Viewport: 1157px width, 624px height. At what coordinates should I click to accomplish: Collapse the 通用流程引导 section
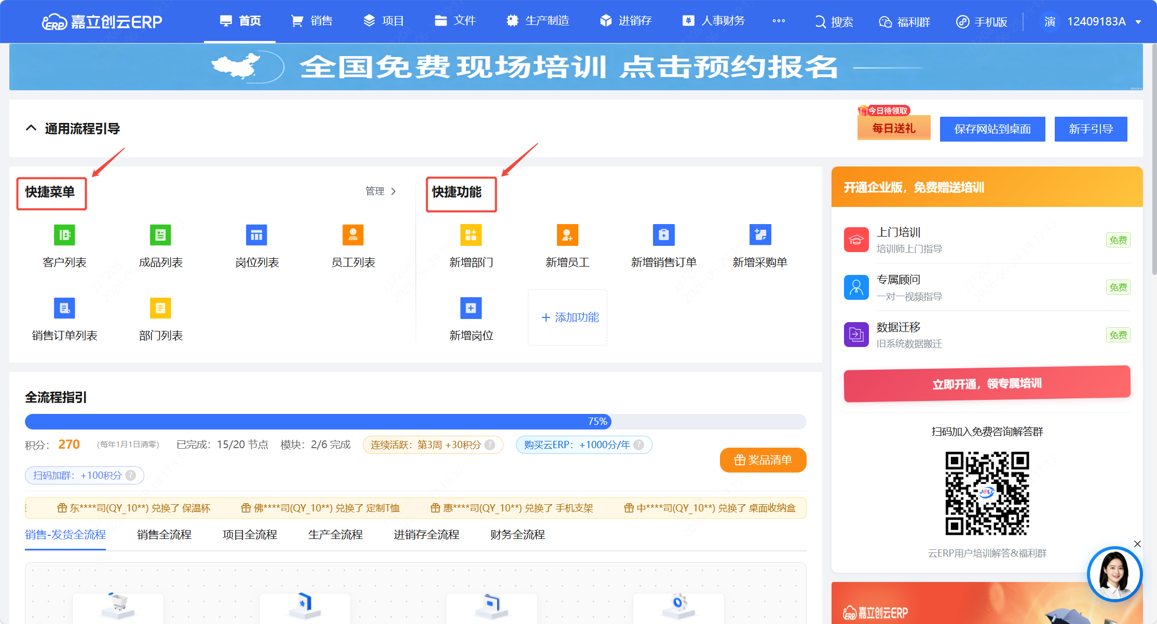point(31,128)
